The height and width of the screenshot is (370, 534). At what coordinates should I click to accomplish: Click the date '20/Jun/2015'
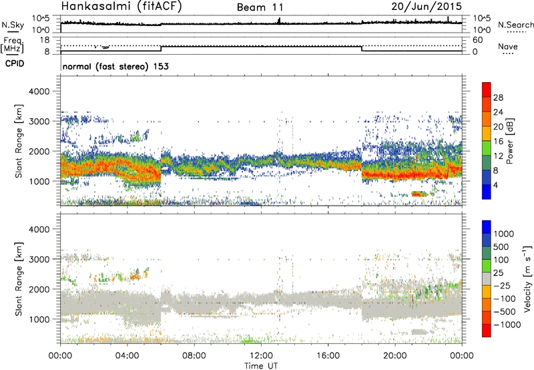[427, 7]
